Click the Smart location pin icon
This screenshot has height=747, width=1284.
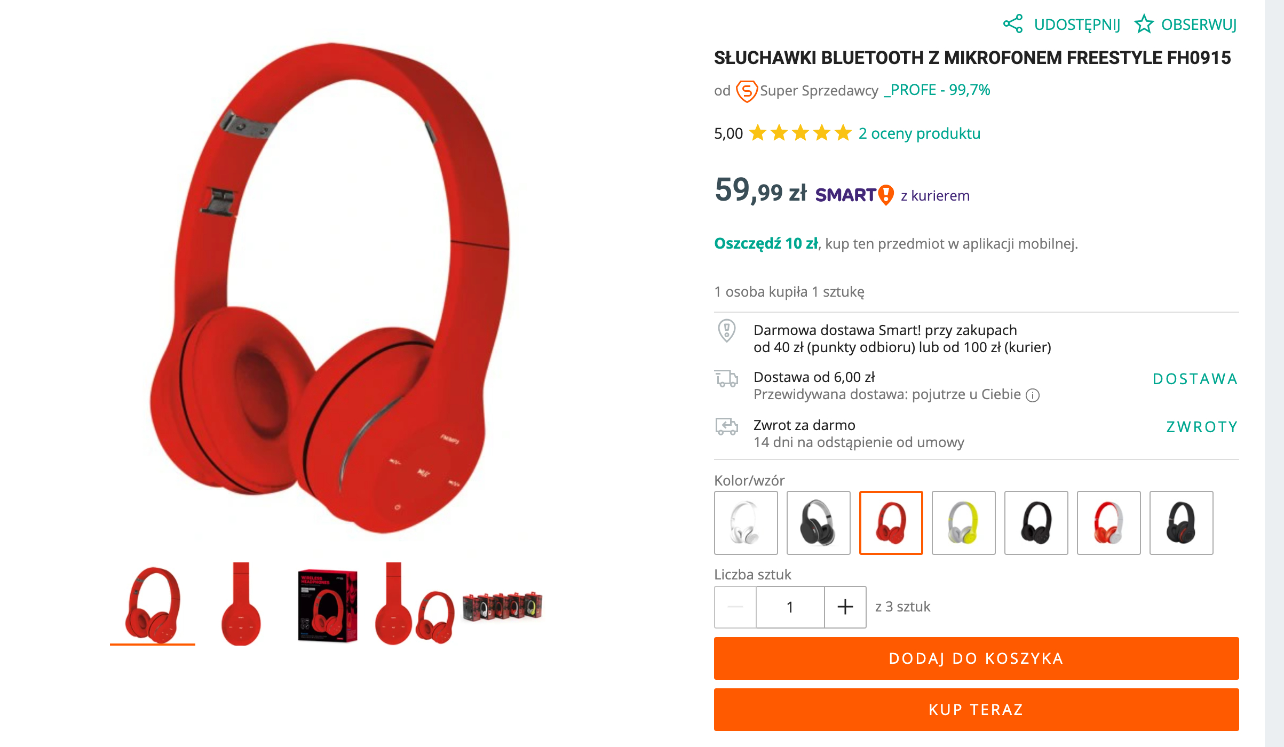pos(726,331)
